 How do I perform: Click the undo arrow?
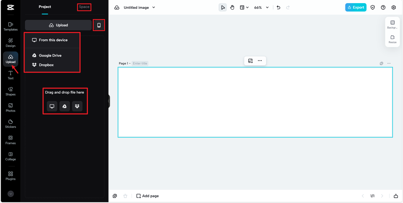(x=278, y=8)
